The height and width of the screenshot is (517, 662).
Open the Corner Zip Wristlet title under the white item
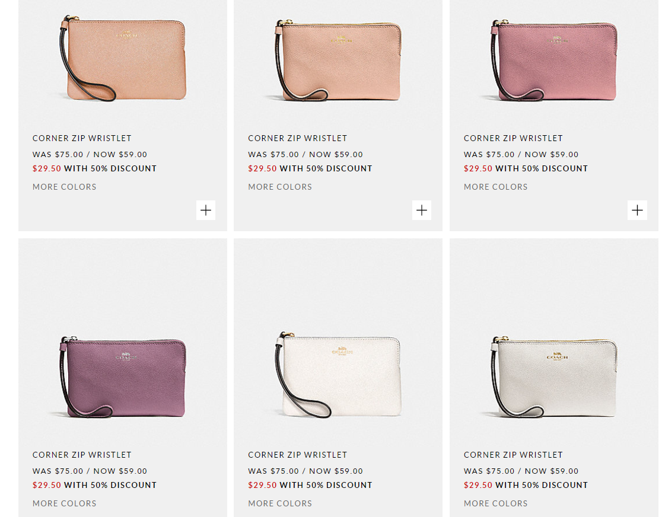tap(297, 455)
